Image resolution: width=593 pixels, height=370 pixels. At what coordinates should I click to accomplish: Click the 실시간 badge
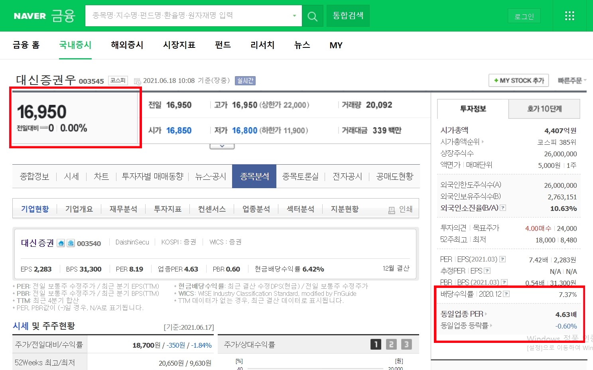pos(245,81)
